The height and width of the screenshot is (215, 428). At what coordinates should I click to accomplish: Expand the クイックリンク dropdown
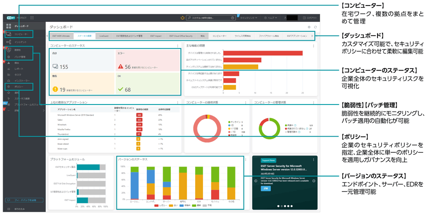tap(249, 18)
